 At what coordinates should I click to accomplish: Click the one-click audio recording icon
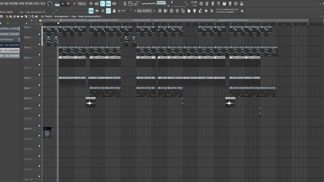(x=206, y=11)
